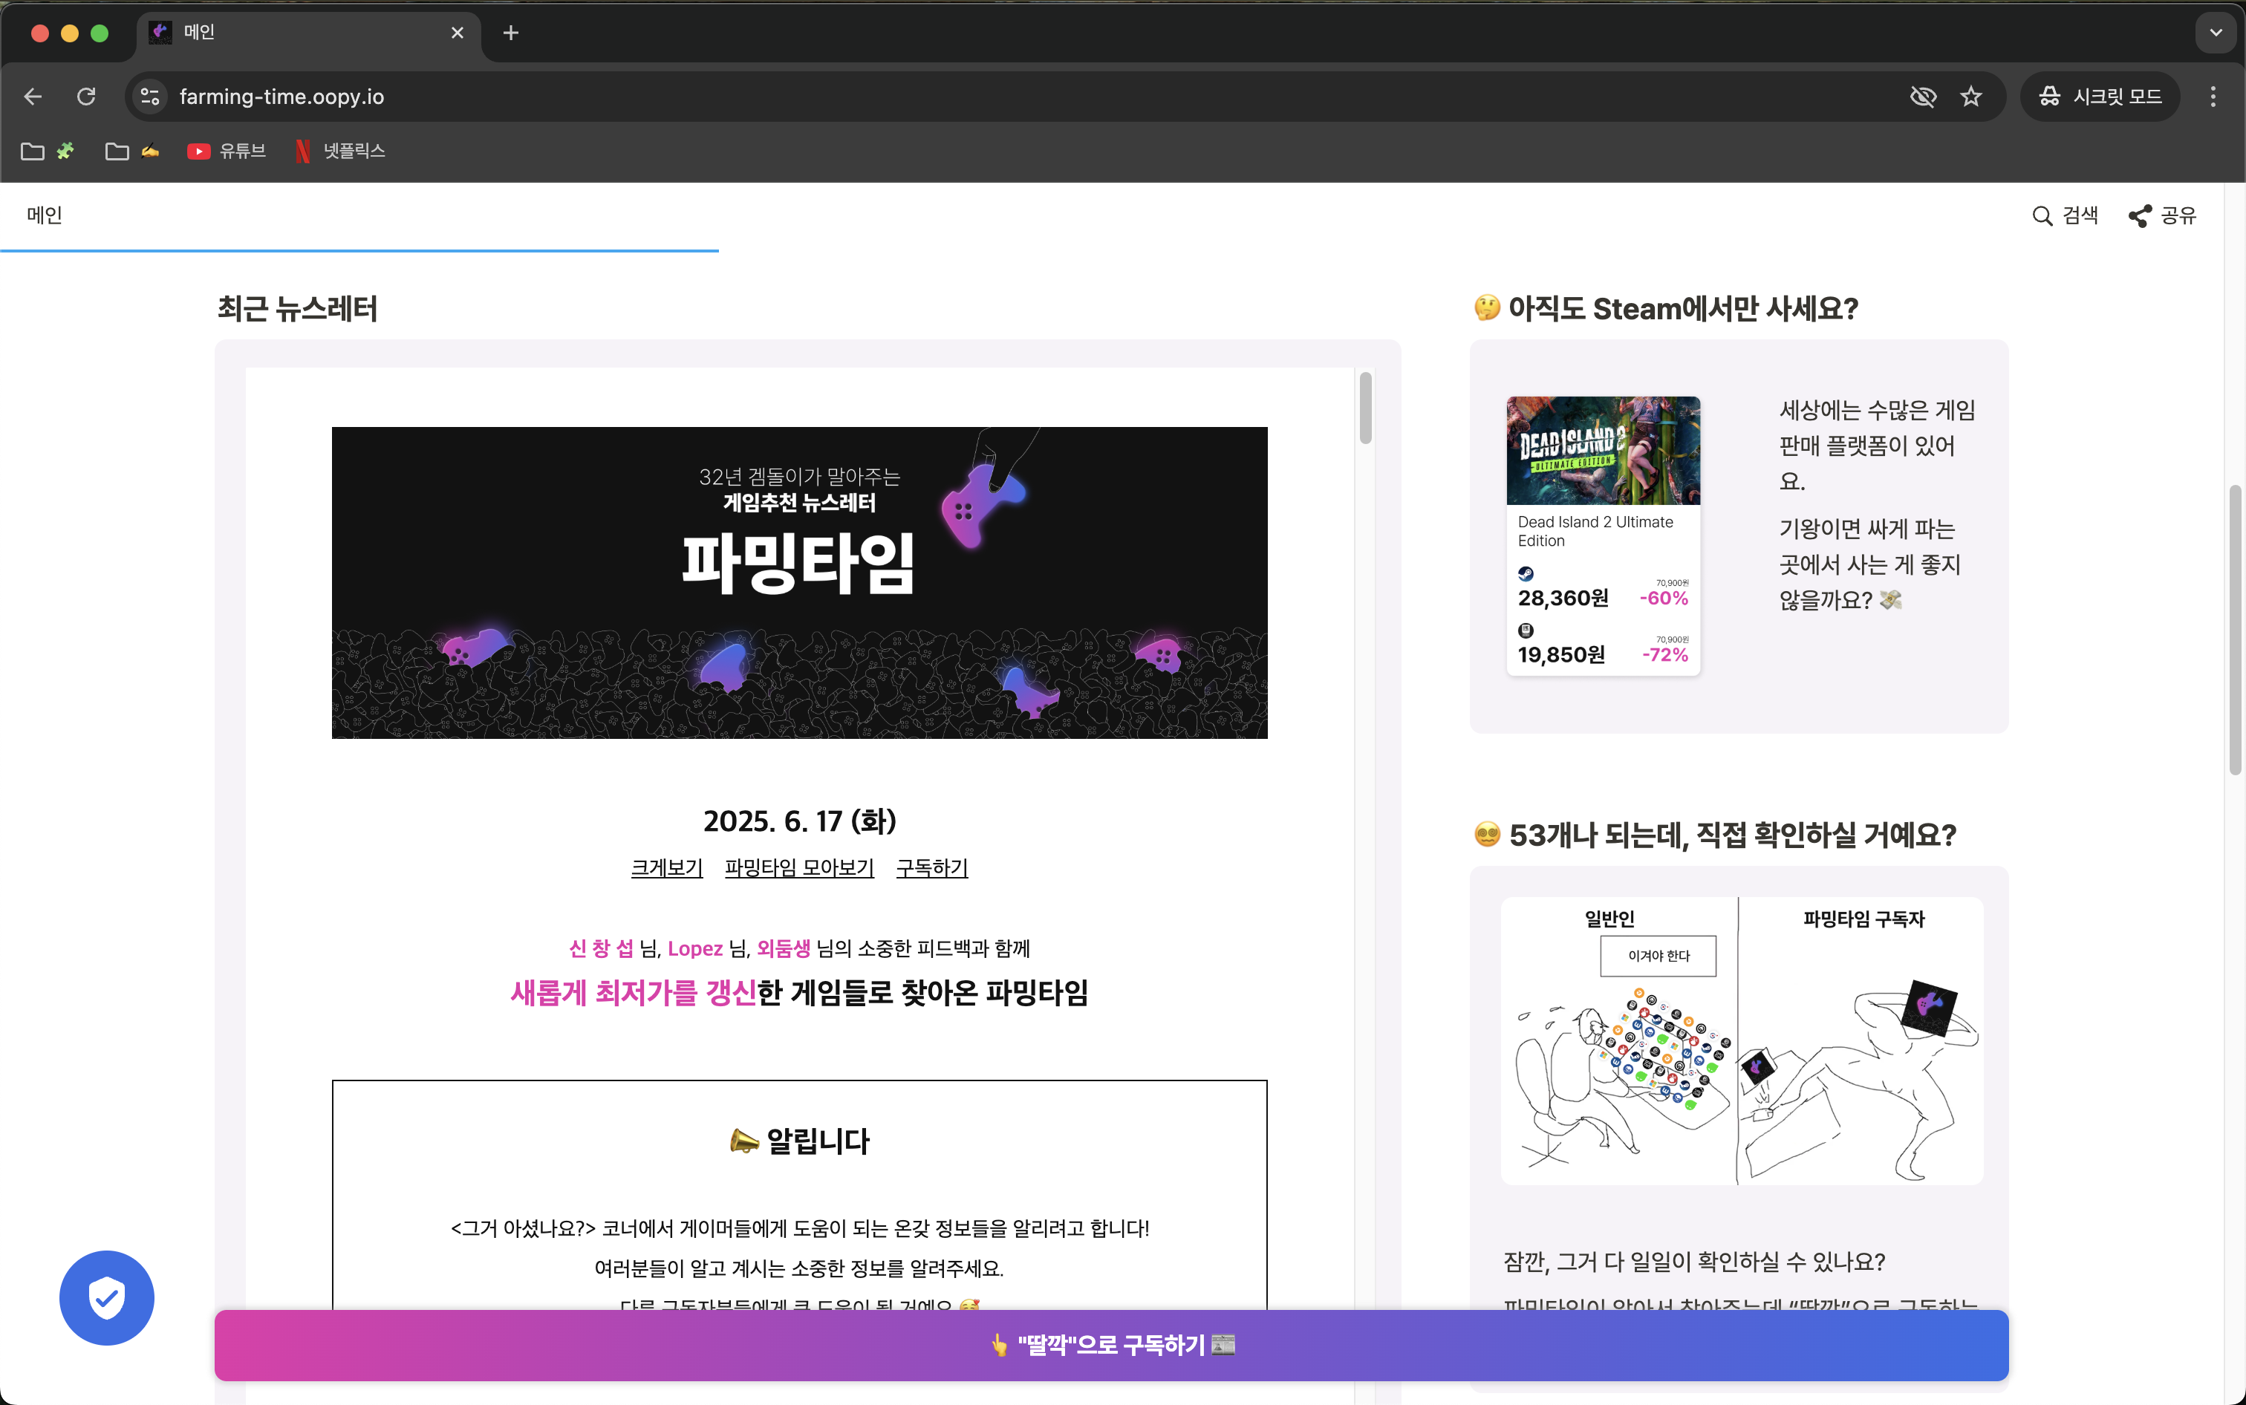This screenshot has height=1405, width=2246.
Task: Open the 검색 search icon
Action: click(x=2065, y=215)
